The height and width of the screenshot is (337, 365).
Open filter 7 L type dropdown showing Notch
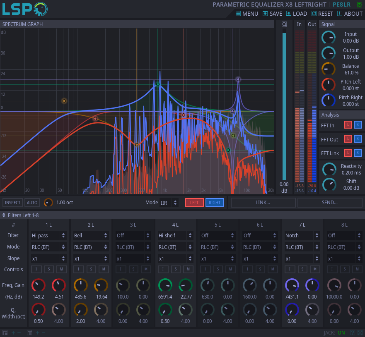302,236
